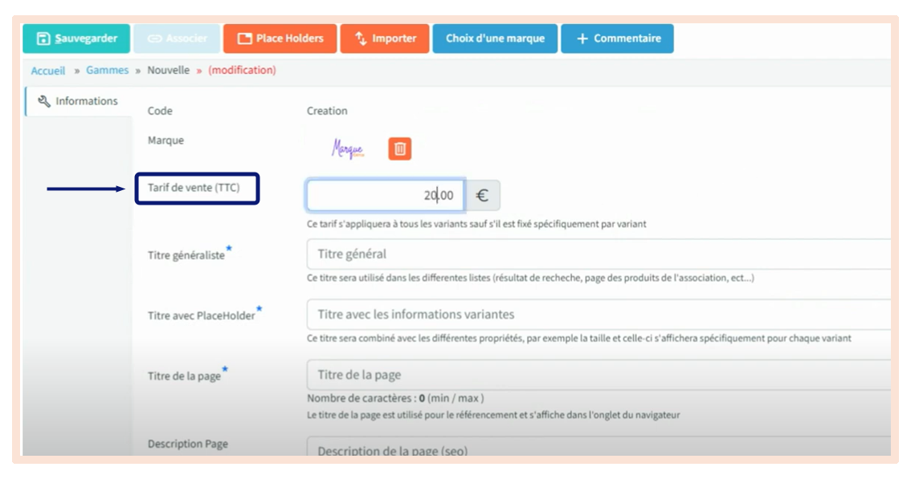Click the euro currency symbol button
The width and height of the screenshot is (919, 479).
tap(483, 195)
